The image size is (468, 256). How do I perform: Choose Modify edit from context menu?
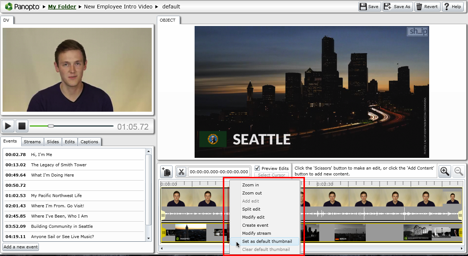pyautogui.click(x=265, y=217)
